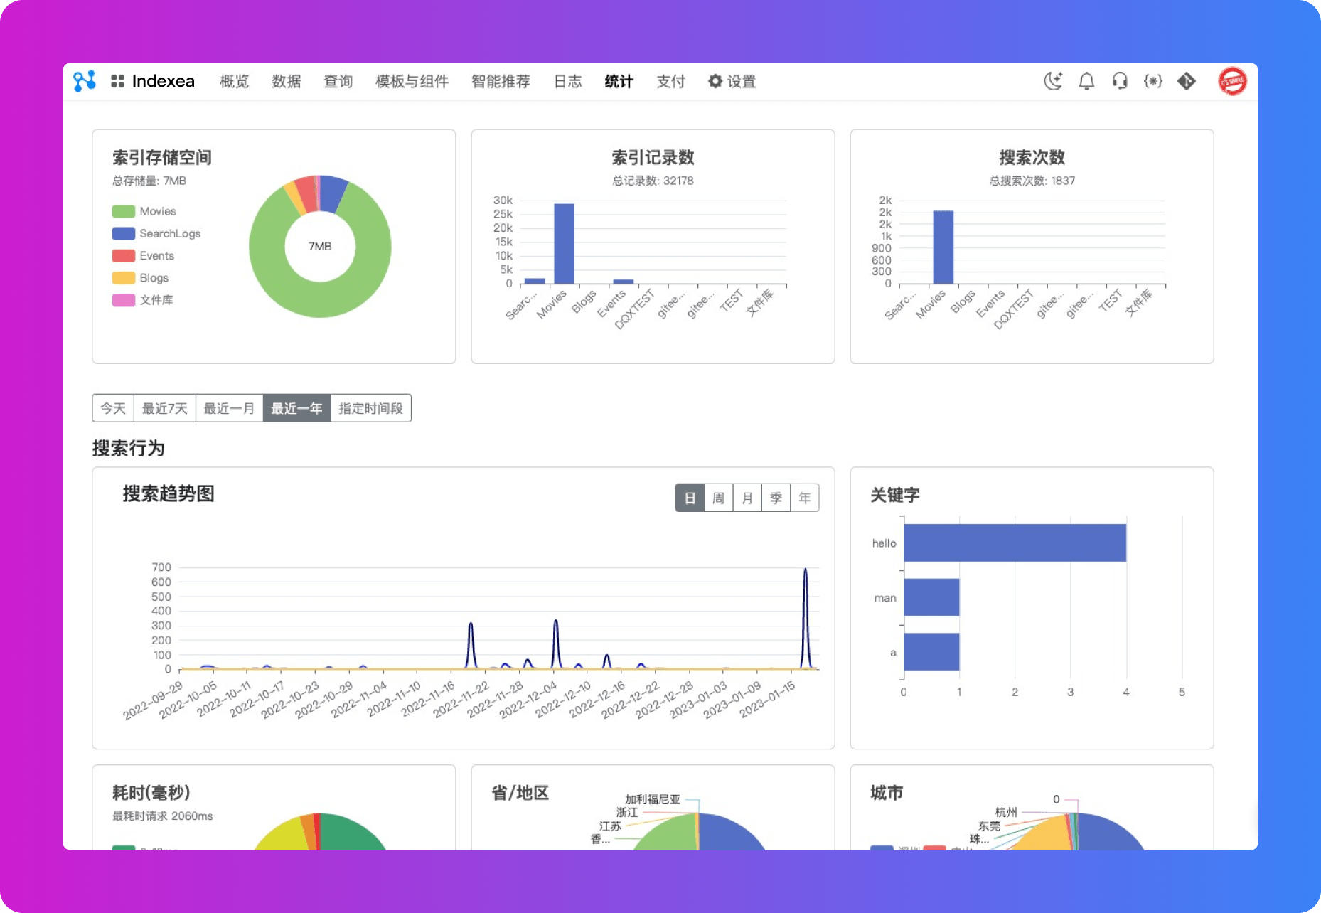Select the 今天 time range
Image resolution: width=1321 pixels, height=913 pixels.
113,408
